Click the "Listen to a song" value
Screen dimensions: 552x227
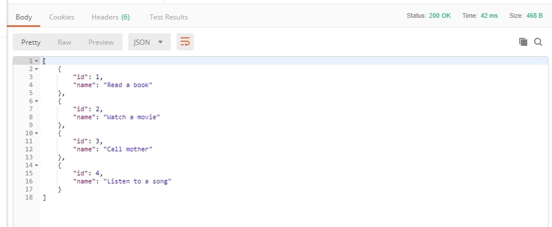pyautogui.click(x=137, y=181)
